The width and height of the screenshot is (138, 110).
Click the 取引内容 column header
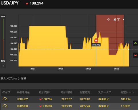pyautogui.click(x=44, y=92)
